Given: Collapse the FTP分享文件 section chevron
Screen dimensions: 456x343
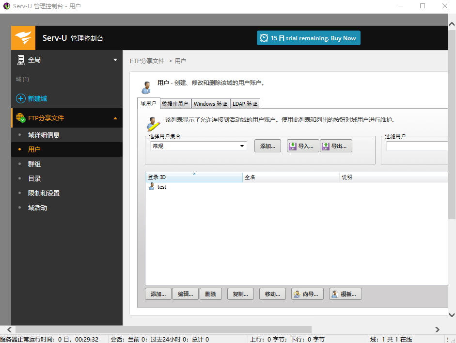Looking at the screenshot, I should pos(115,118).
